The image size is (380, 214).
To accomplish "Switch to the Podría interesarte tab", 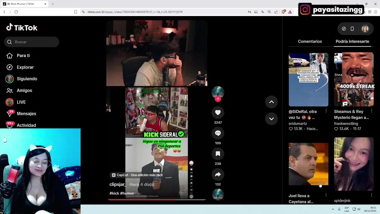I will [x=352, y=41].
